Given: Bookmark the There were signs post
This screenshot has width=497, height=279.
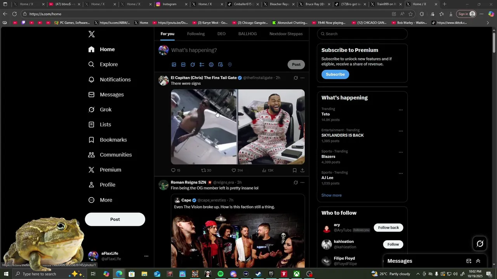Looking at the screenshot, I should click(x=295, y=170).
